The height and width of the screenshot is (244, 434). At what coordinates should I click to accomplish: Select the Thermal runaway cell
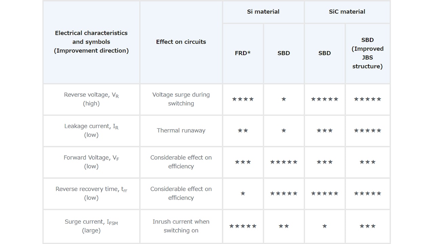tap(181, 130)
